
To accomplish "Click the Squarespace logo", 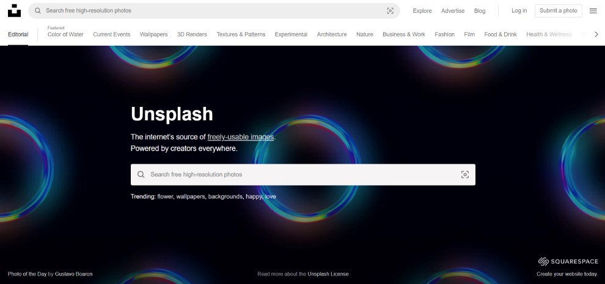I will (568, 261).
